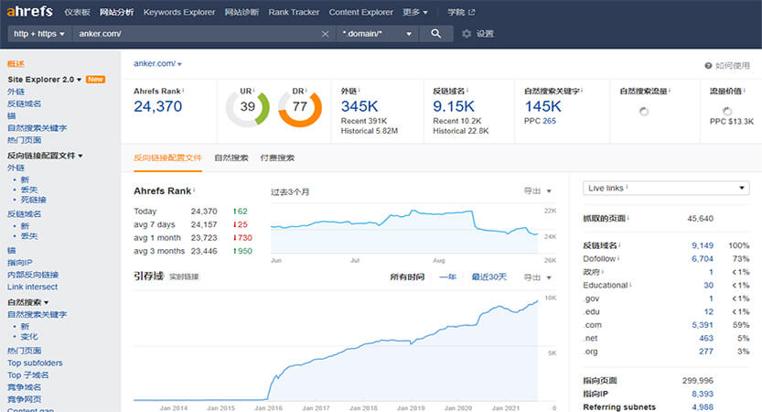Open Link intersect in sidebar
The image size is (762, 412).
click(33, 287)
